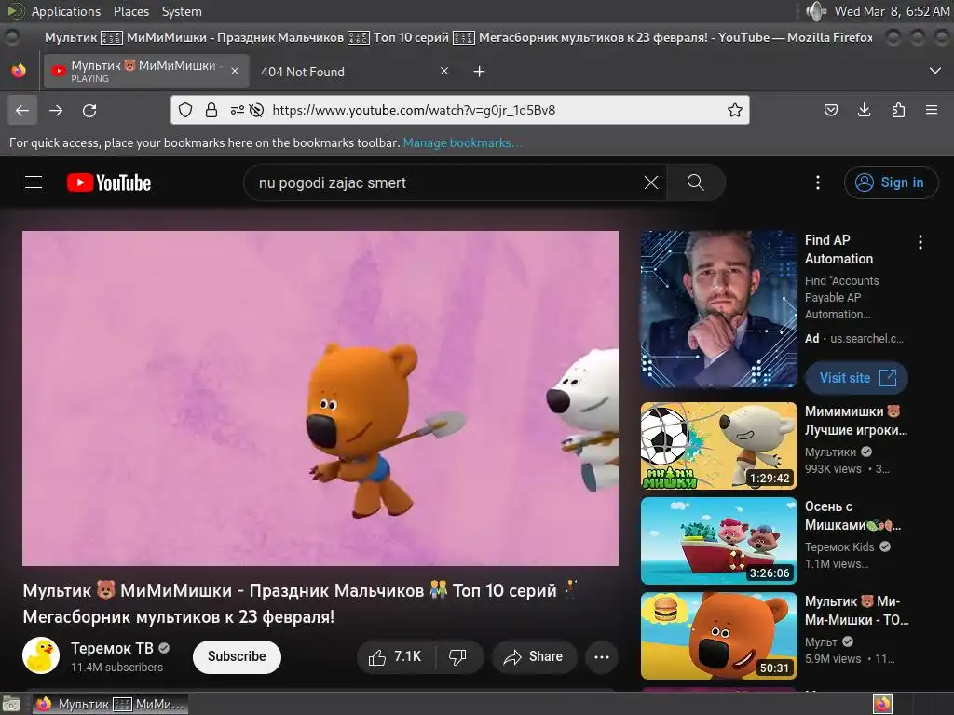
Task: Open YouTube settings three-dot menu
Action: coord(818,182)
